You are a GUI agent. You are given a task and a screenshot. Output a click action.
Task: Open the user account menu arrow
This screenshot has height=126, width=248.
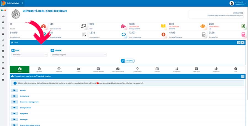[x=246, y=3]
